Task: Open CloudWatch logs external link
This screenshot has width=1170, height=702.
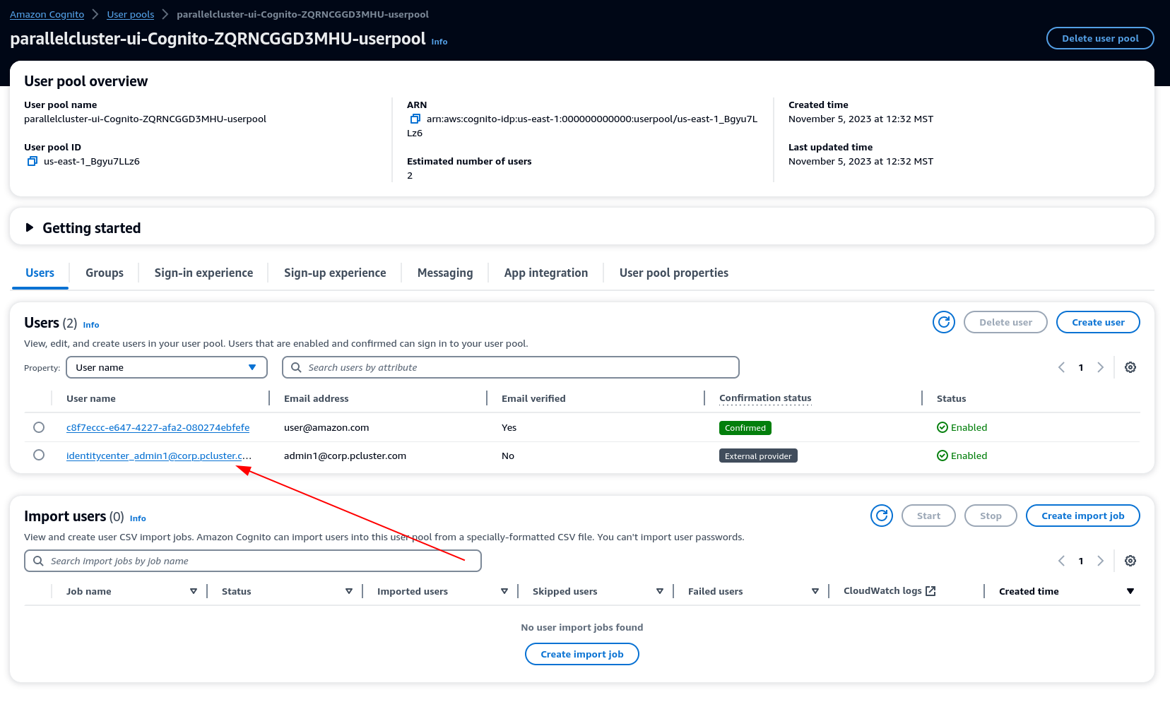Action: (931, 590)
